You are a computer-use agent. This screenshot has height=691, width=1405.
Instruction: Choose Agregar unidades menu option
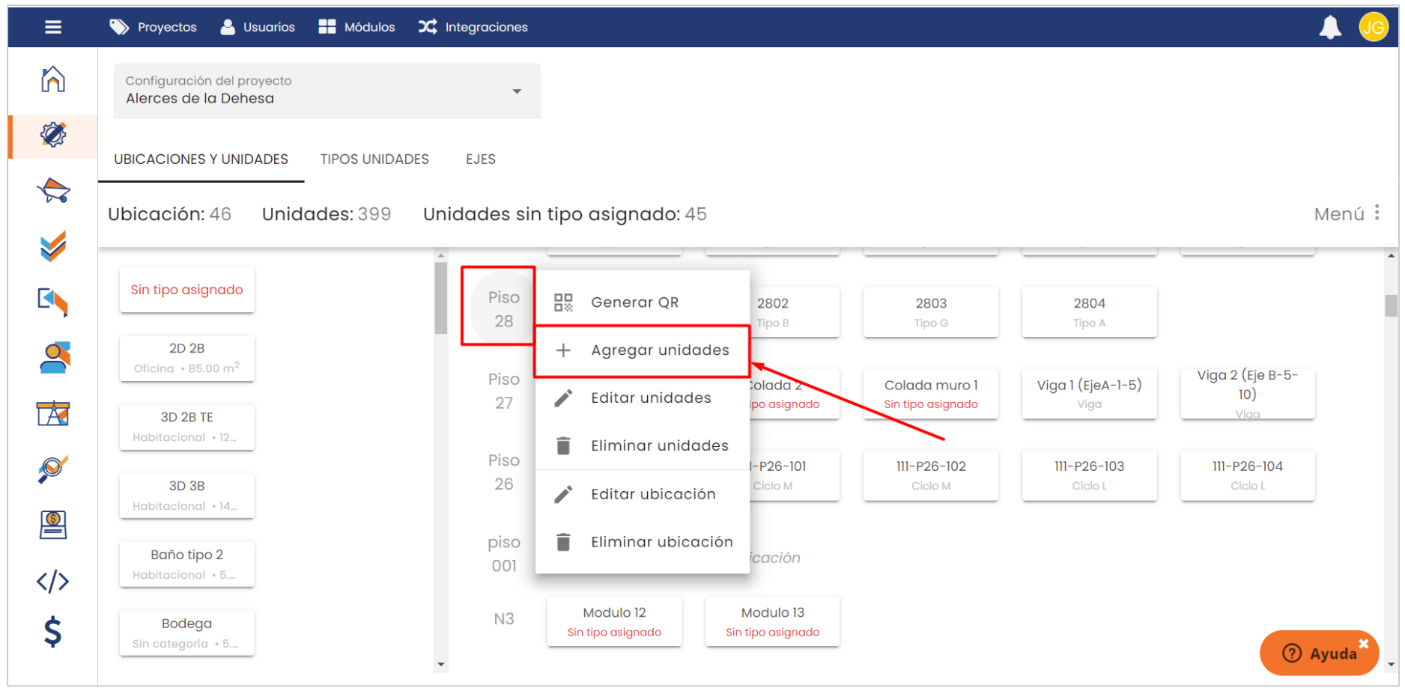(659, 350)
